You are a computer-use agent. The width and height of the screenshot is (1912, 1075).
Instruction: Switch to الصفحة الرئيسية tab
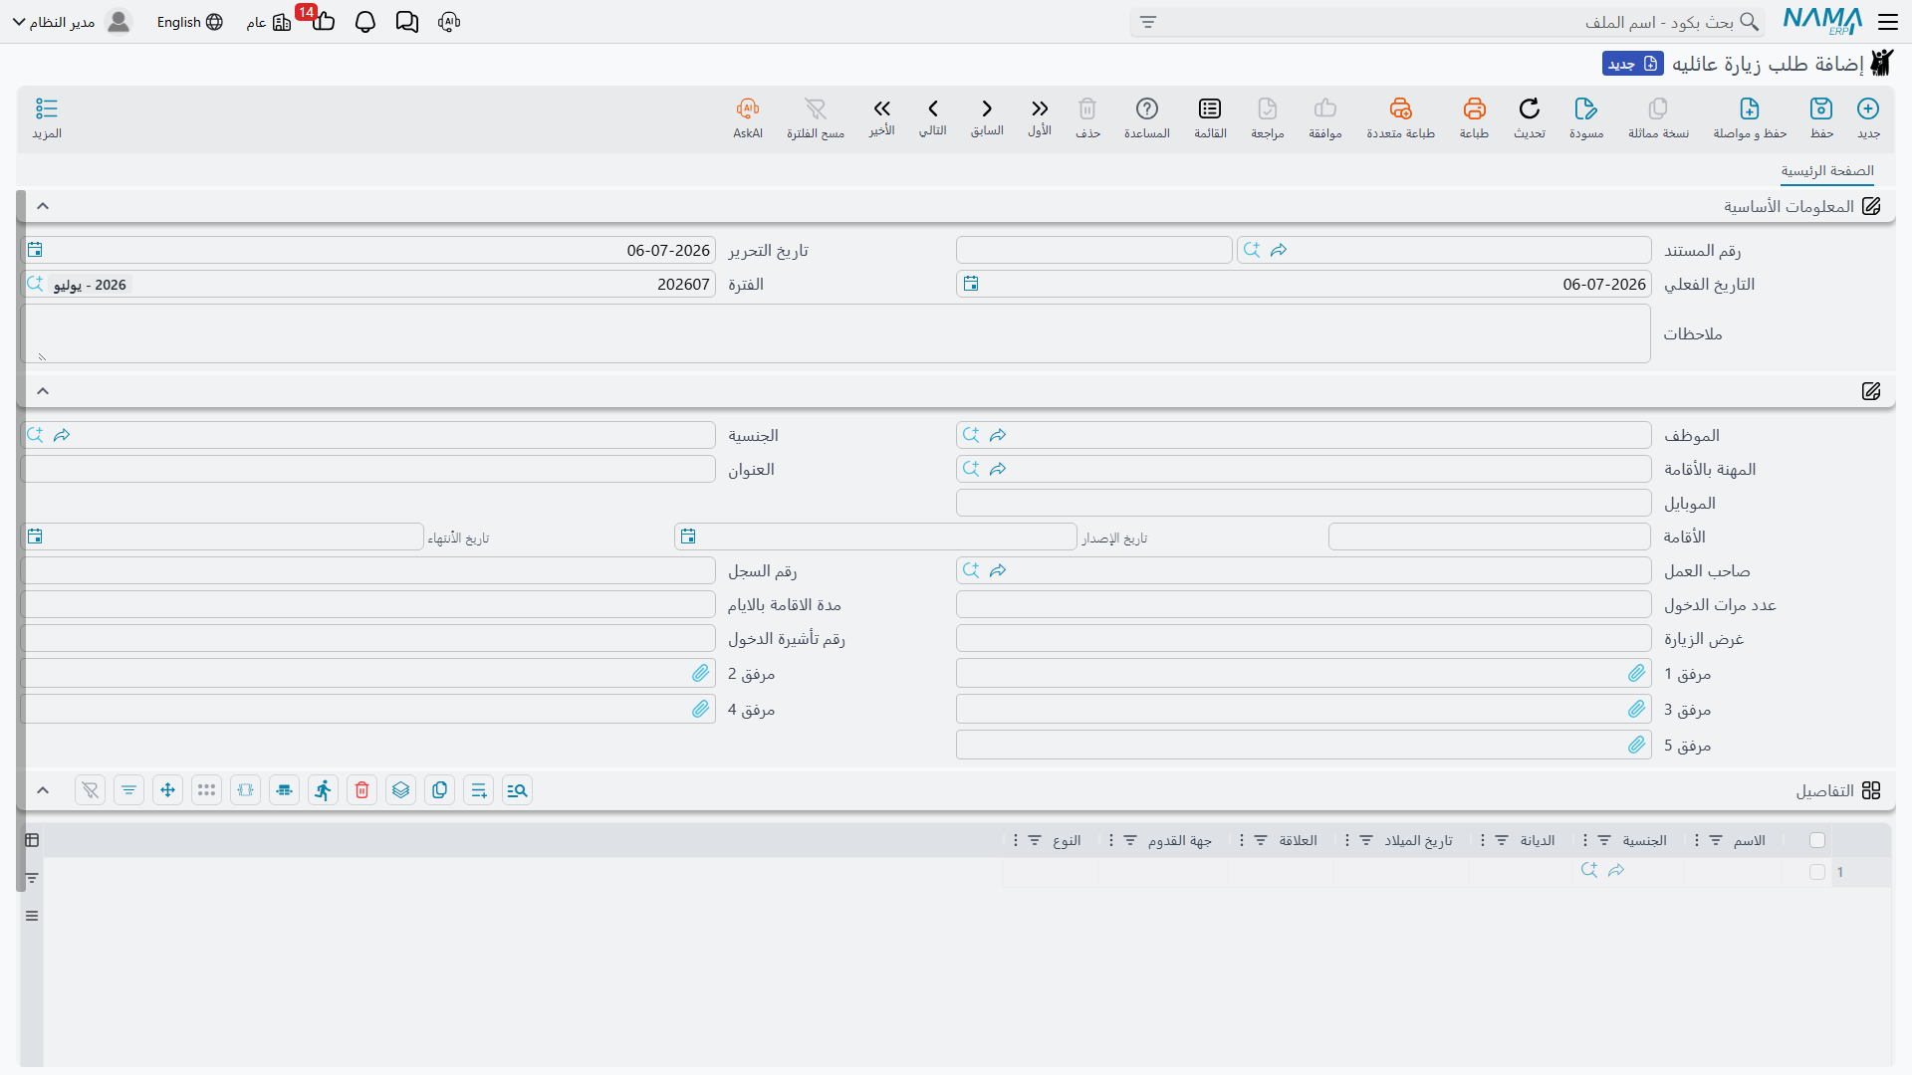[x=1827, y=171]
